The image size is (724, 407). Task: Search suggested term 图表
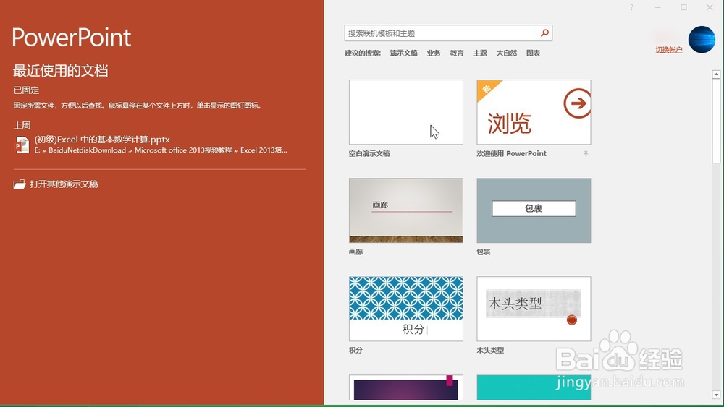[534, 53]
